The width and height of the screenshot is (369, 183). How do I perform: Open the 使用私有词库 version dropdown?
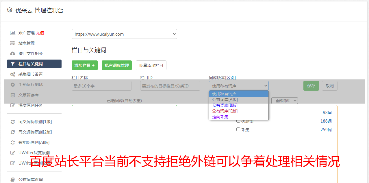coord(239,86)
